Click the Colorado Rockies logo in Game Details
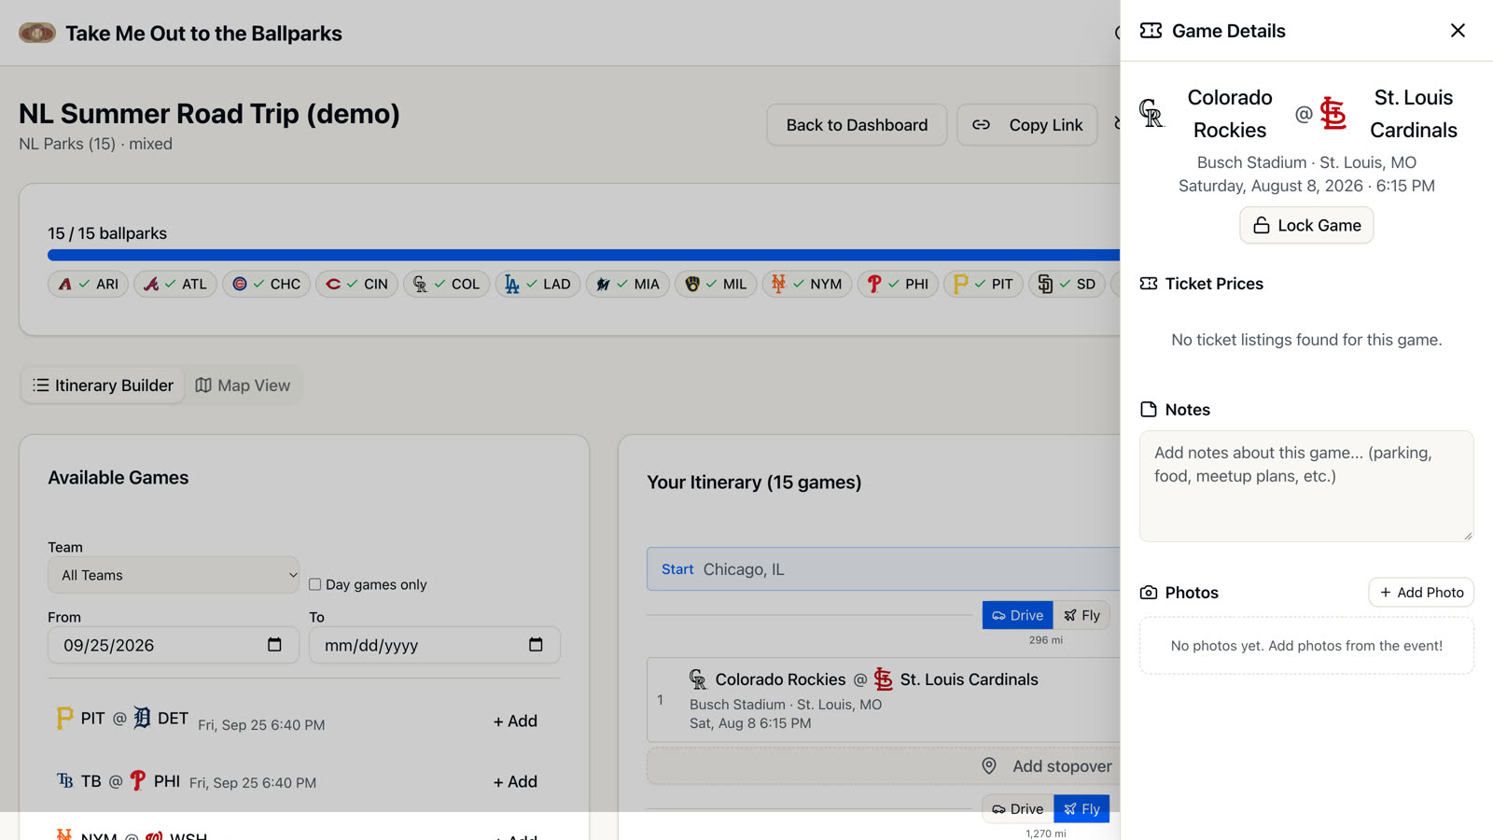 tap(1151, 114)
